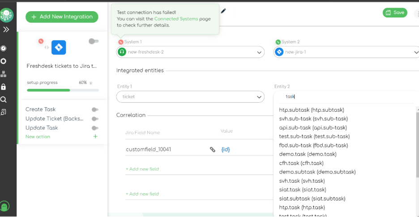Expand the sidebar with double chevron

point(6,29)
